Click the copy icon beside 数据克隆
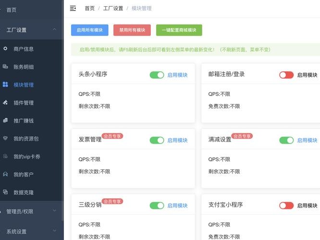This screenshot has height=240, width=320. tap(5, 192)
